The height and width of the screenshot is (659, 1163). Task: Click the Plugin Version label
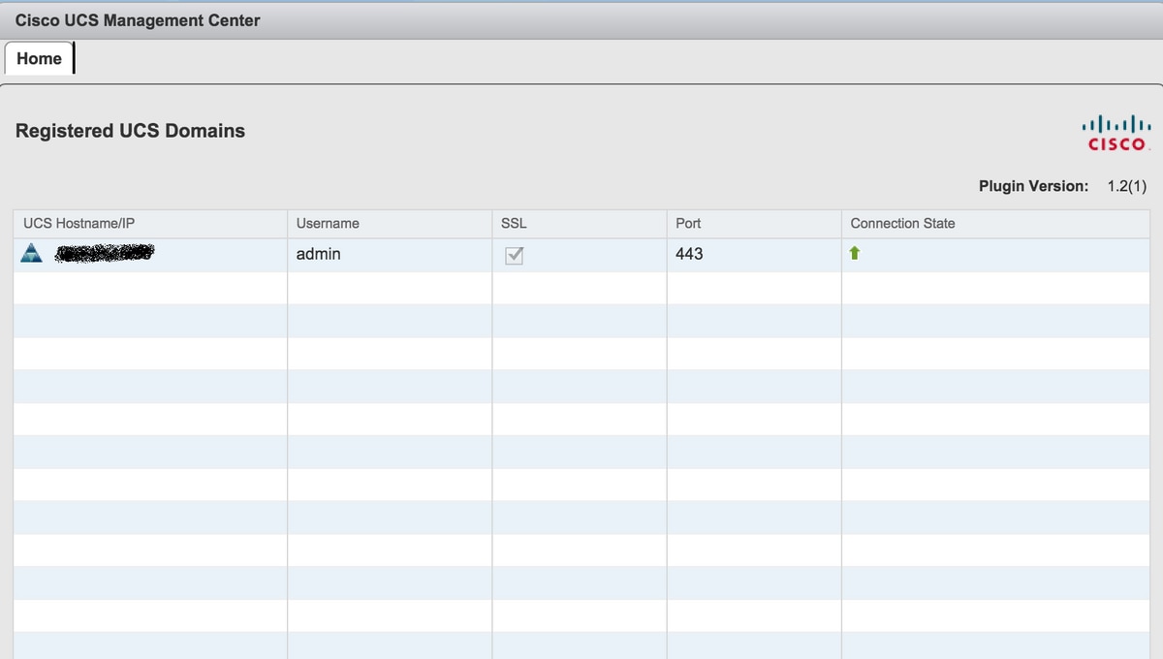1033,186
